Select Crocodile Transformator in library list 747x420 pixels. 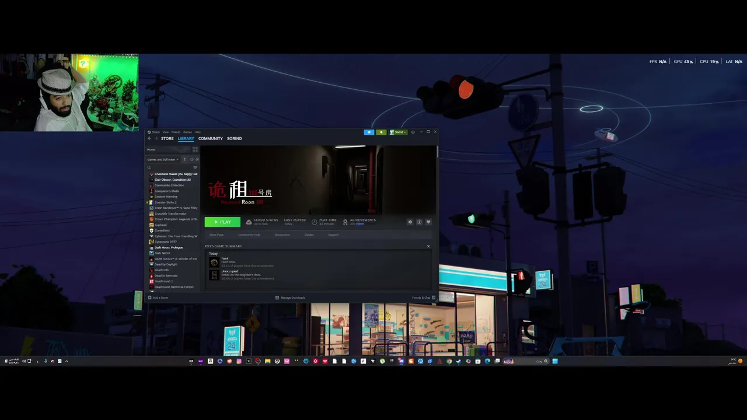pyautogui.click(x=170, y=213)
